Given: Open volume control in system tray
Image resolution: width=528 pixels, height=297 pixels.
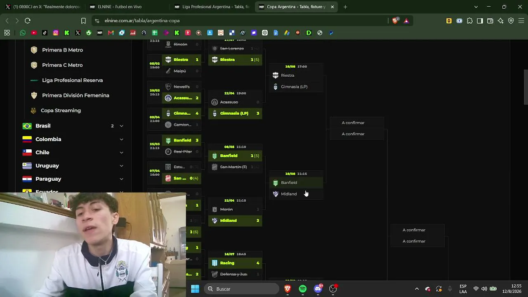Looking at the screenshot, I should click(x=484, y=289).
